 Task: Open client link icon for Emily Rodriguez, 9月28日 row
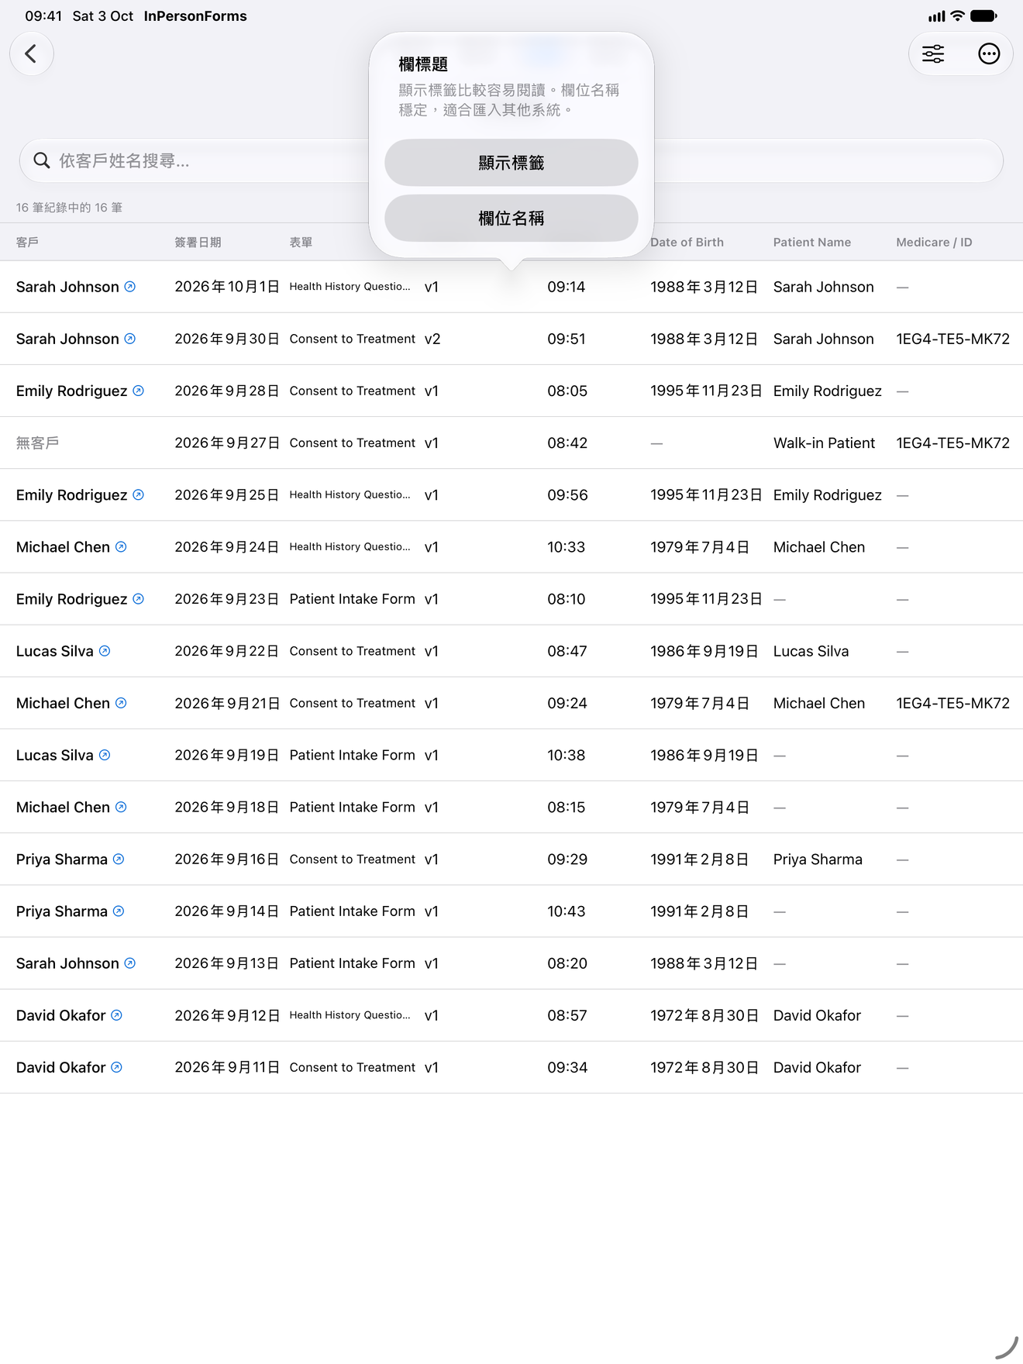[138, 391]
